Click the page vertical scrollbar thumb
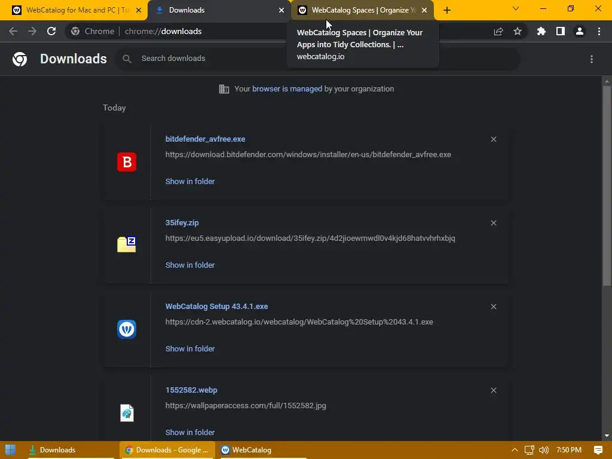612x459 pixels. click(x=607, y=185)
